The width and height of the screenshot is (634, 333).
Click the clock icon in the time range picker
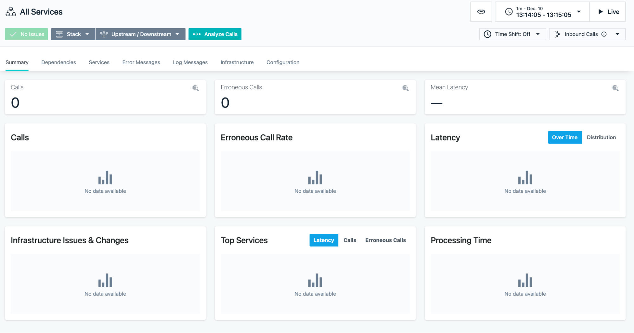(509, 12)
